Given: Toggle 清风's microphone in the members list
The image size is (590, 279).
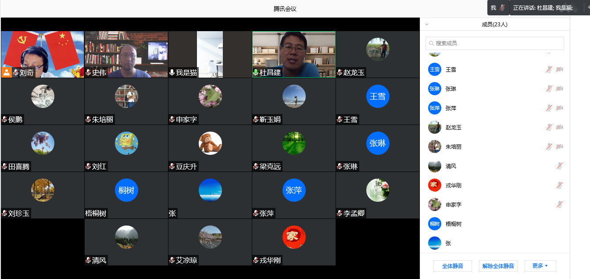Looking at the screenshot, I should (x=560, y=166).
